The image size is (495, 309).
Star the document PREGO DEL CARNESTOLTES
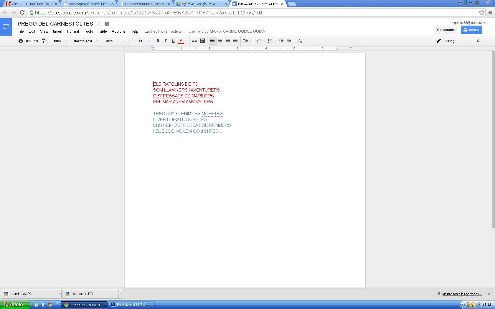click(x=99, y=24)
